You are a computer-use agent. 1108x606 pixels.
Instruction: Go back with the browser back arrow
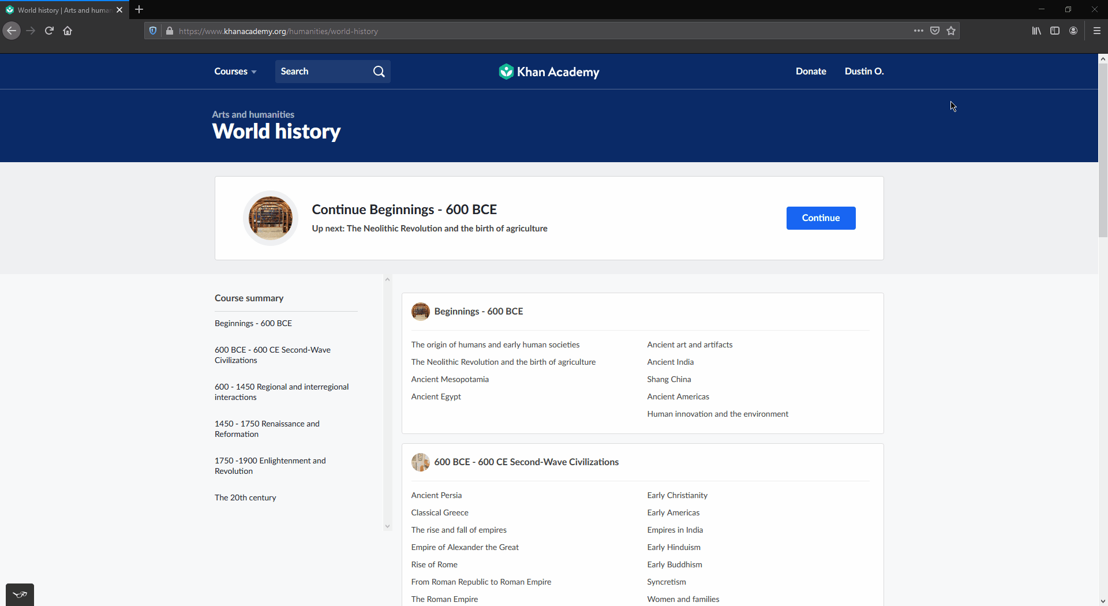pyautogui.click(x=12, y=31)
